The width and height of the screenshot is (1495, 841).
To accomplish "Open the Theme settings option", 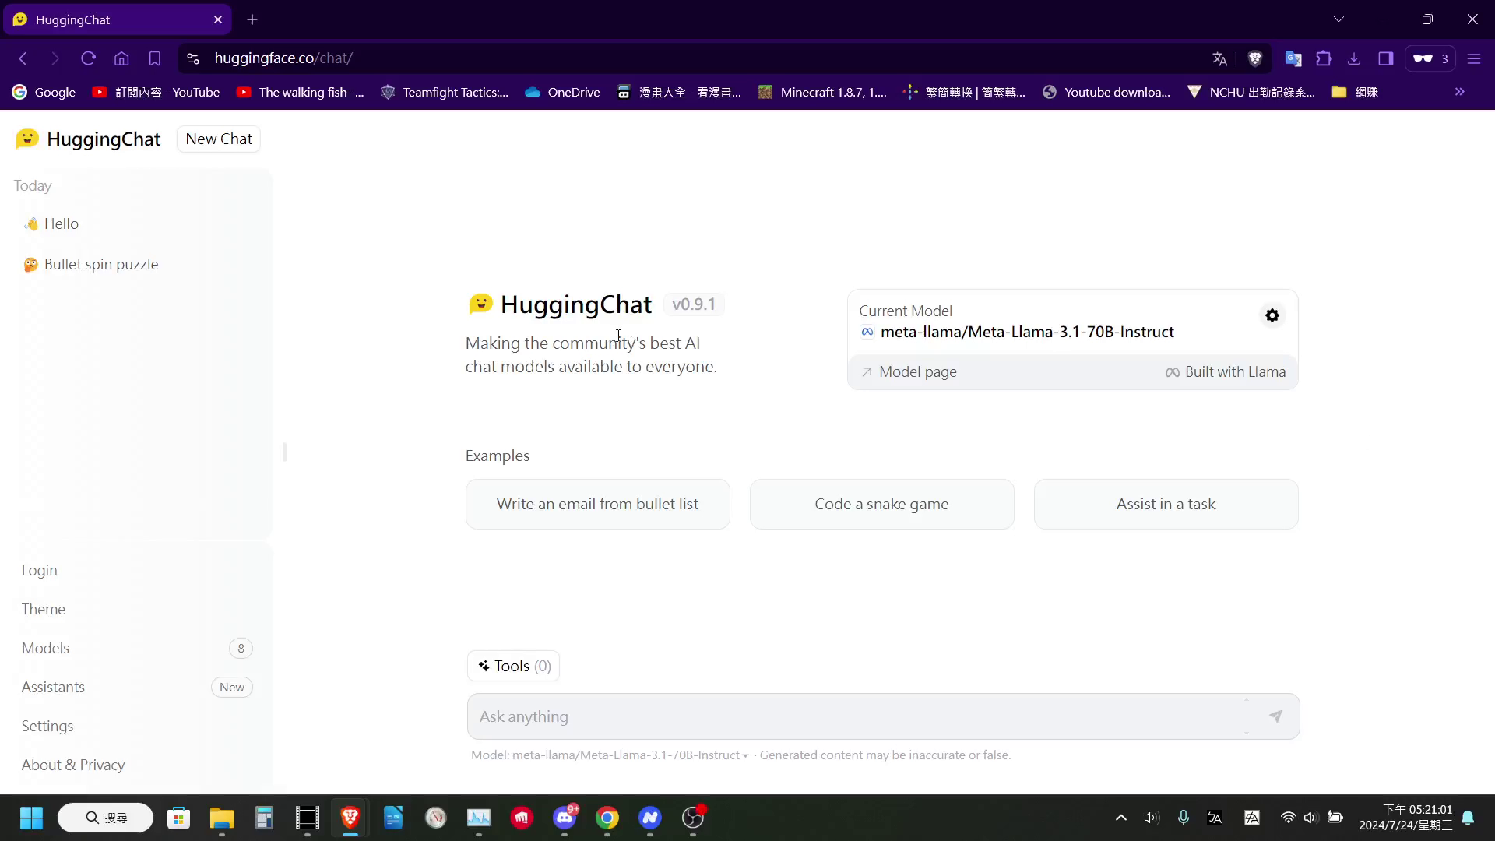I will (43, 609).
